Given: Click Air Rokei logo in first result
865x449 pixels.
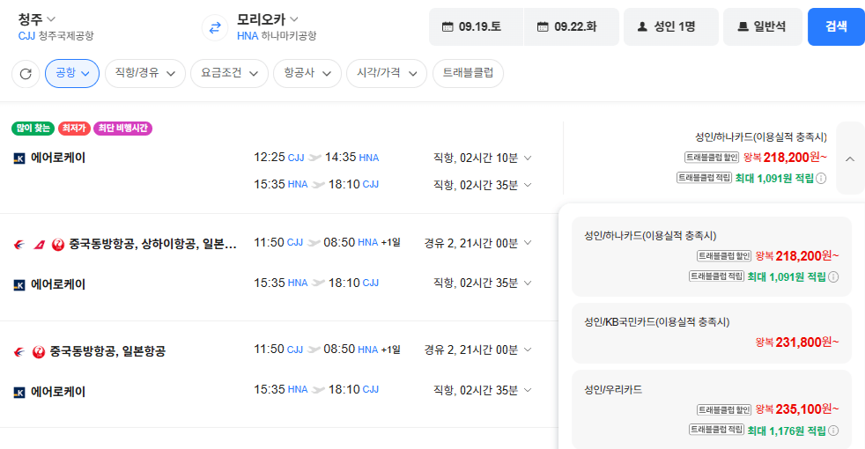Looking at the screenshot, I should (x=19, y=158).
